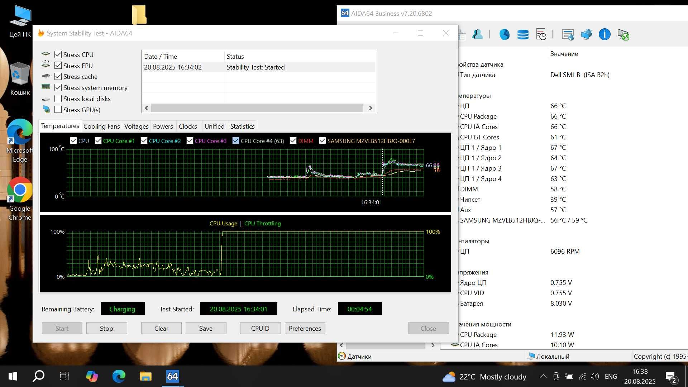Click the blue info circle icon
Image resolution: width=688 pixels, height=387 pixels.
(605, 34)
